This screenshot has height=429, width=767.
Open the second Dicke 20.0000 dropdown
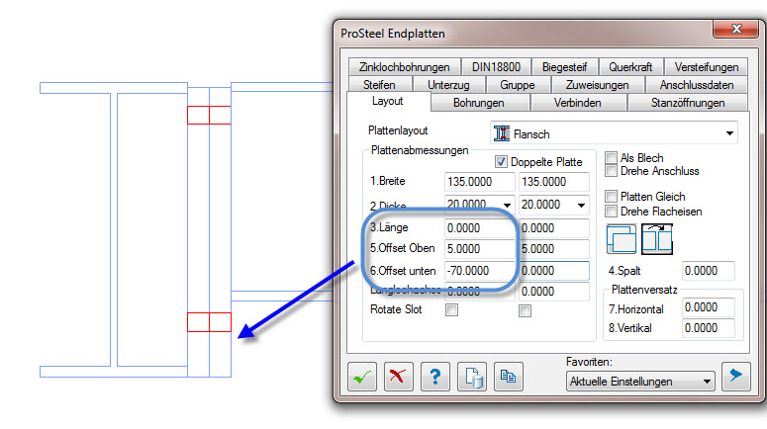click(581, 206)
